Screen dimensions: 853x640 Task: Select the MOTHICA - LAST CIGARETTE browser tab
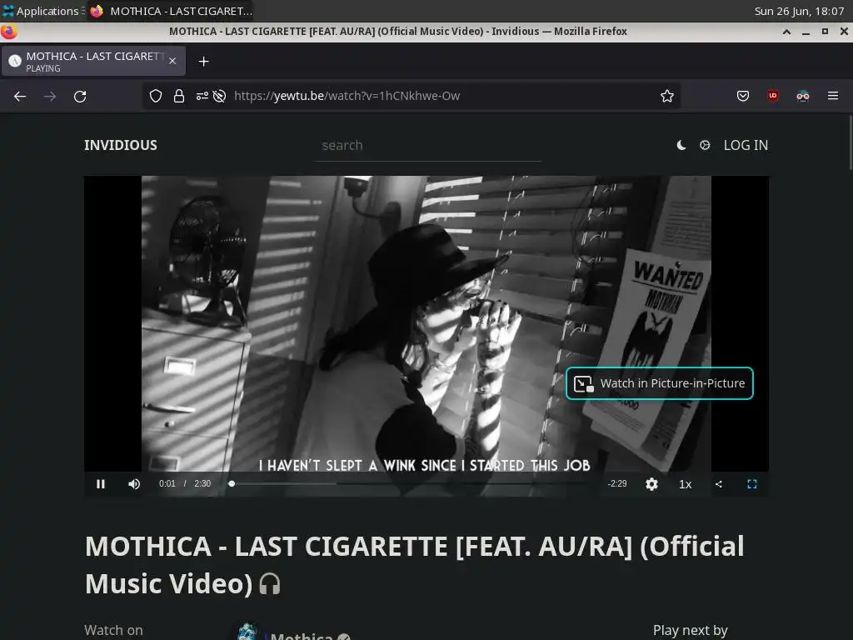[93, 61]
